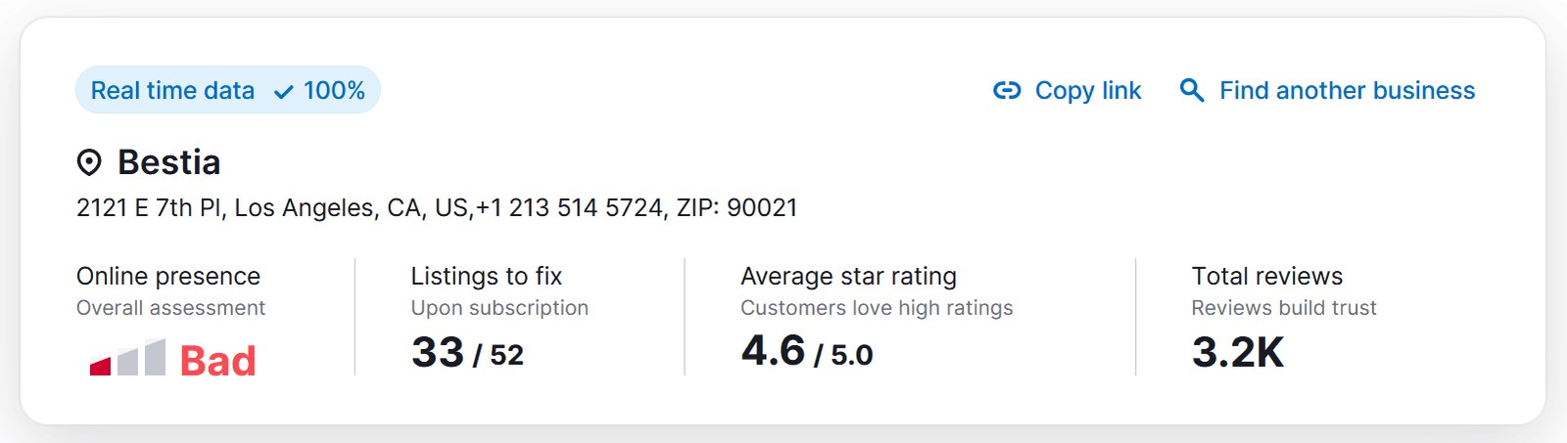Screen dimensions: 1567x443
Task: Click the 2121 E 7th Pl address line
Action: click(437, 208)
